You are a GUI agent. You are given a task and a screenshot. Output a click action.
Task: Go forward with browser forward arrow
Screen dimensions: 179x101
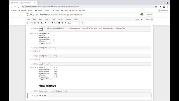click(x=15, y=7)
